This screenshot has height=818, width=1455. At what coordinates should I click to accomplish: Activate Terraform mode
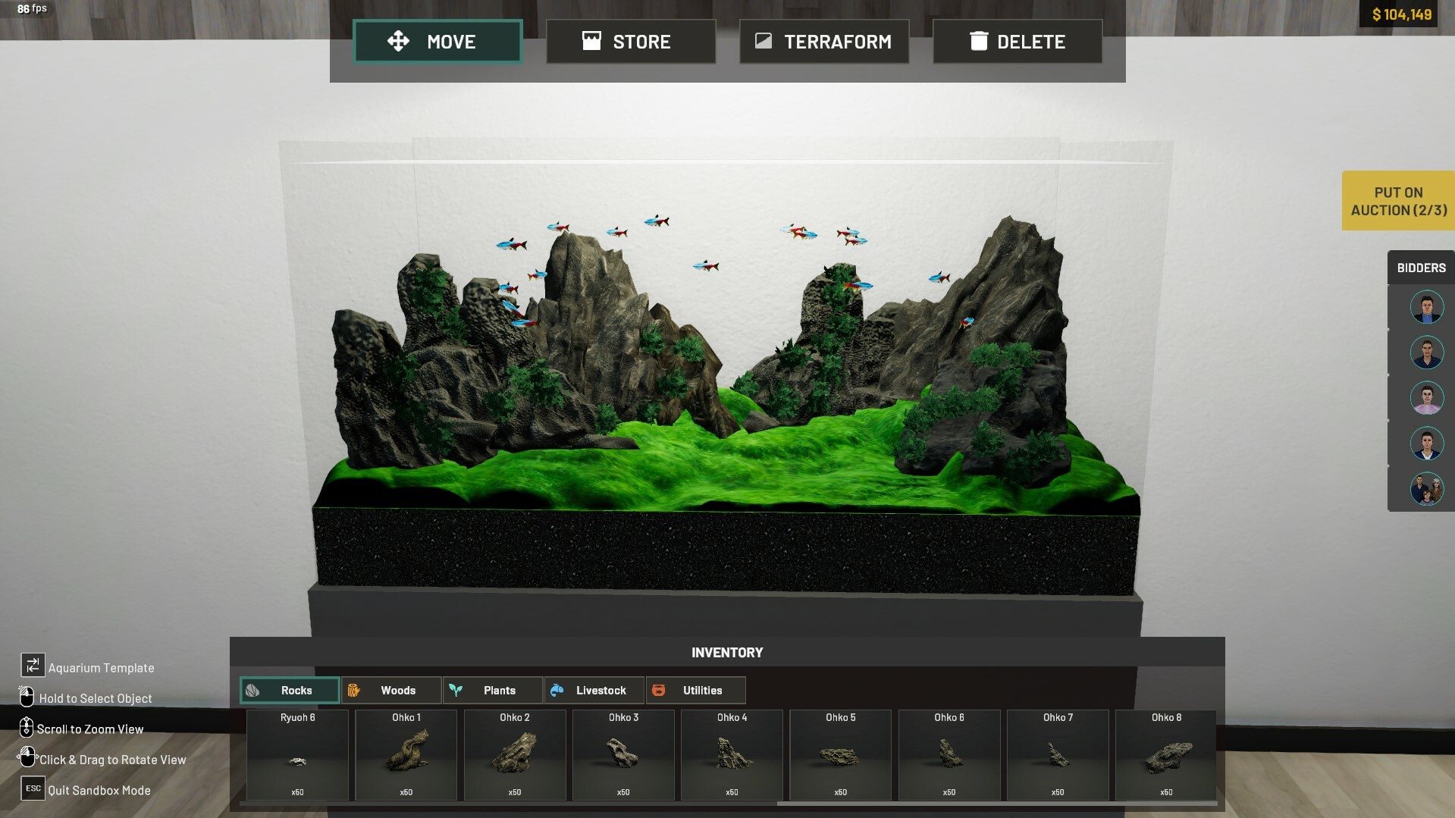824,41
